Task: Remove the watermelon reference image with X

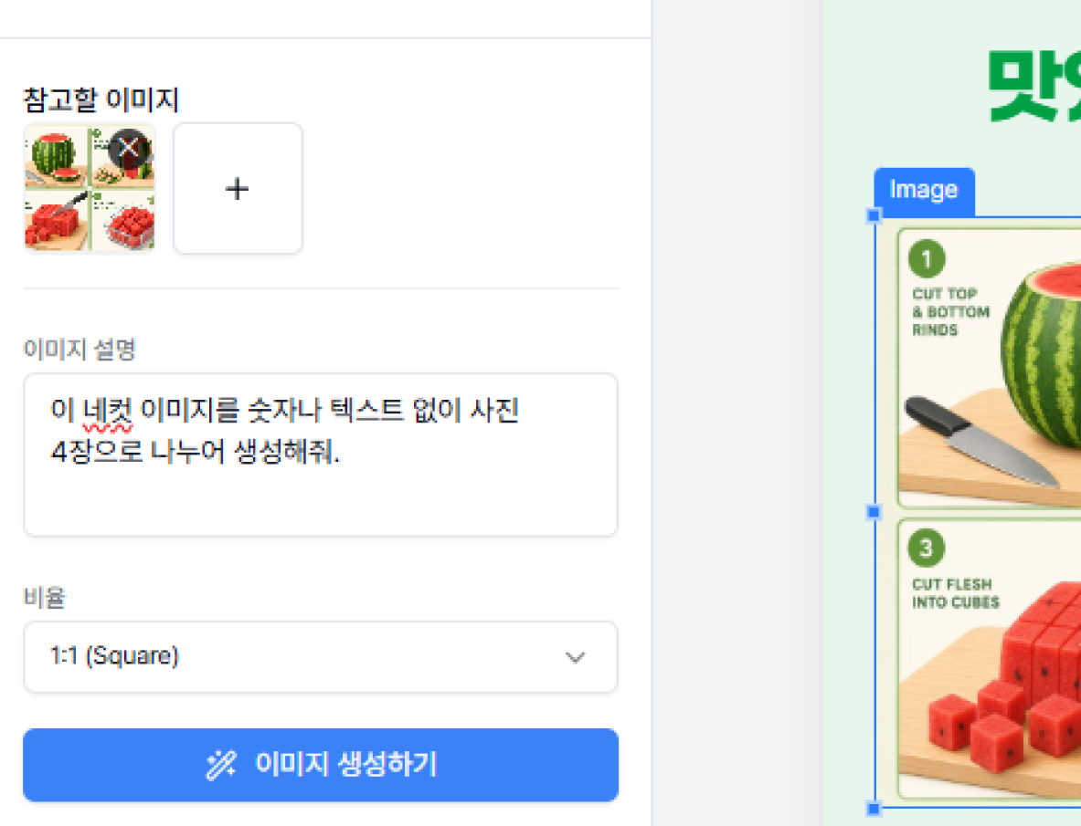Action: point(129,148)
